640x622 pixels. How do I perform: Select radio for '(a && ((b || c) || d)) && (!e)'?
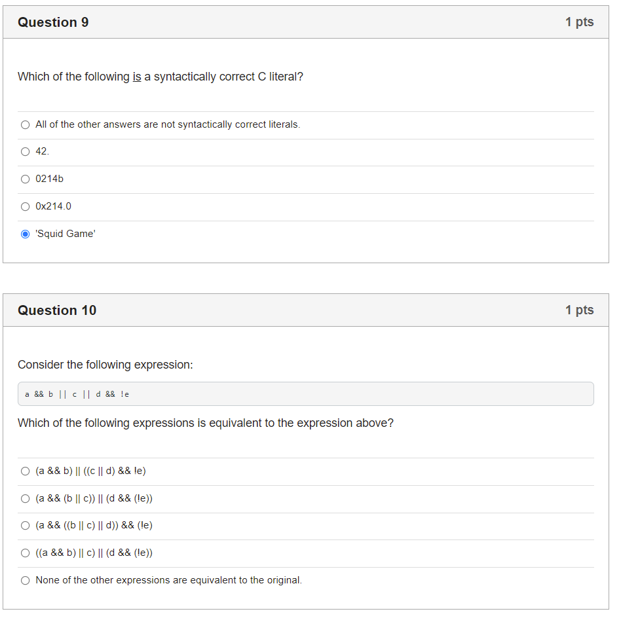26,526
